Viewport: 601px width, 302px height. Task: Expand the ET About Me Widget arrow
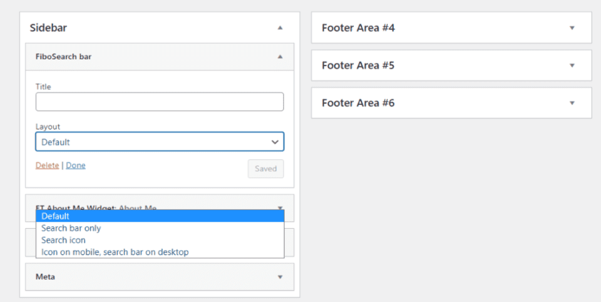(280, 207)
